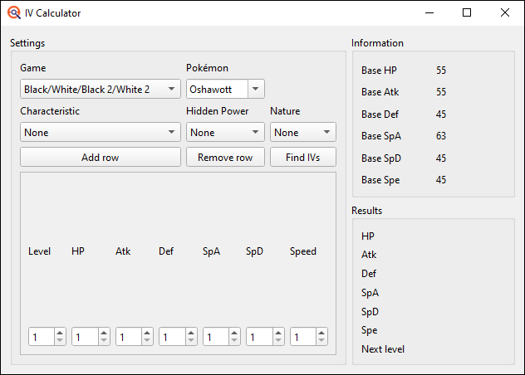Click the Level column header

click(39, 251)
